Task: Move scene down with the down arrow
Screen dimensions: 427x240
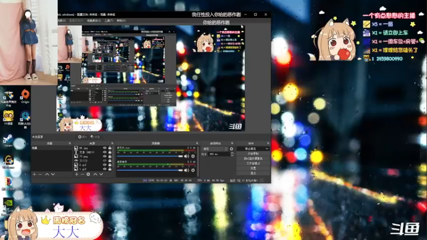Action: (x=53, y=174)
